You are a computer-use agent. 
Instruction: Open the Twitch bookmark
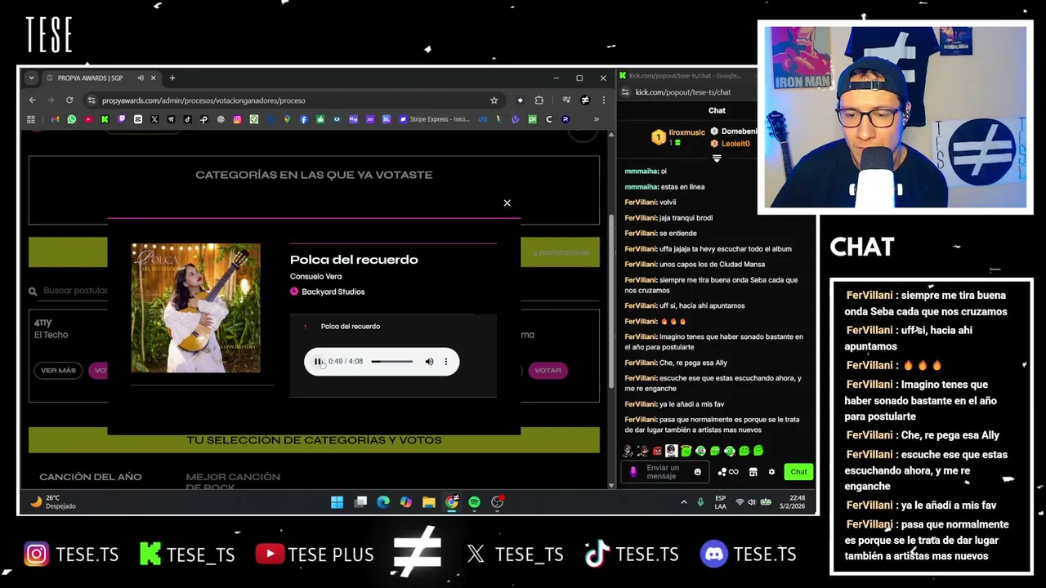121,119
